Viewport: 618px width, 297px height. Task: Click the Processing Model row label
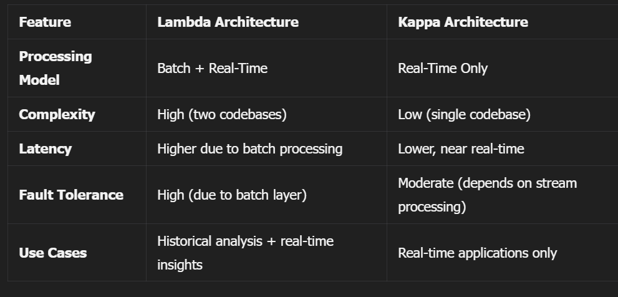[56, 68]
